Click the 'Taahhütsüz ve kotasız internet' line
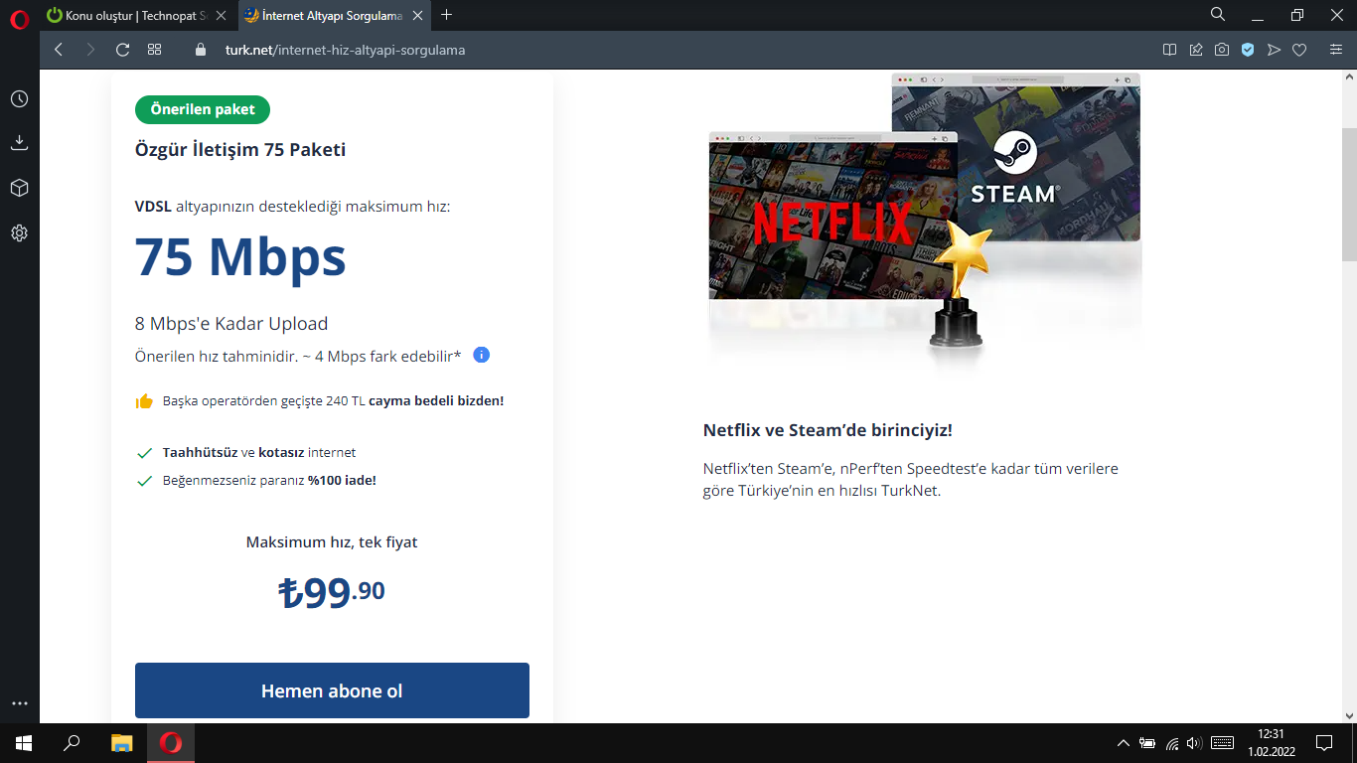This screenshot has width=1357, height=763. pyautogui.click(x=259, y=453)
